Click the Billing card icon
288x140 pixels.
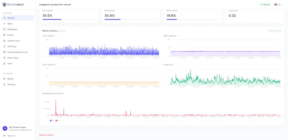coord(4,78)
